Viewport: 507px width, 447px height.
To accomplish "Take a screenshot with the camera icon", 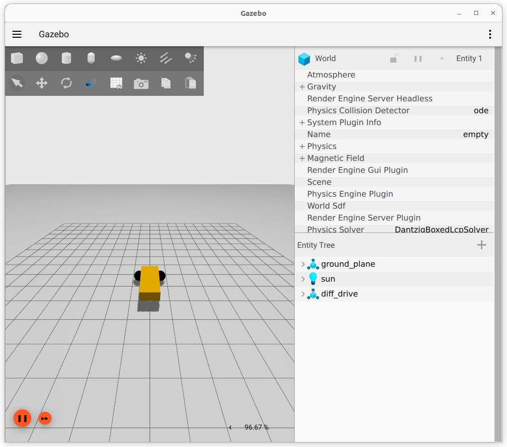I will pos(141,83).
